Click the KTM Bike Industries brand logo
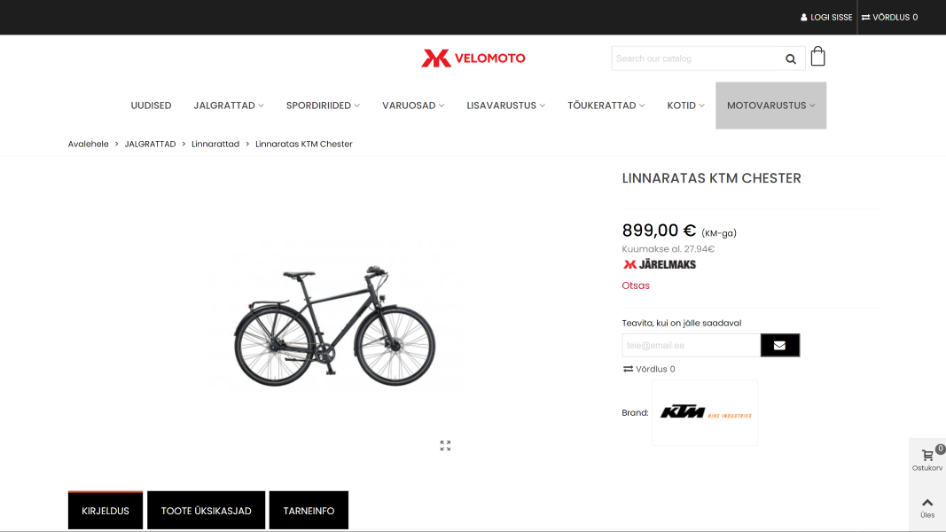946x532 pixels. click(705, 412)
